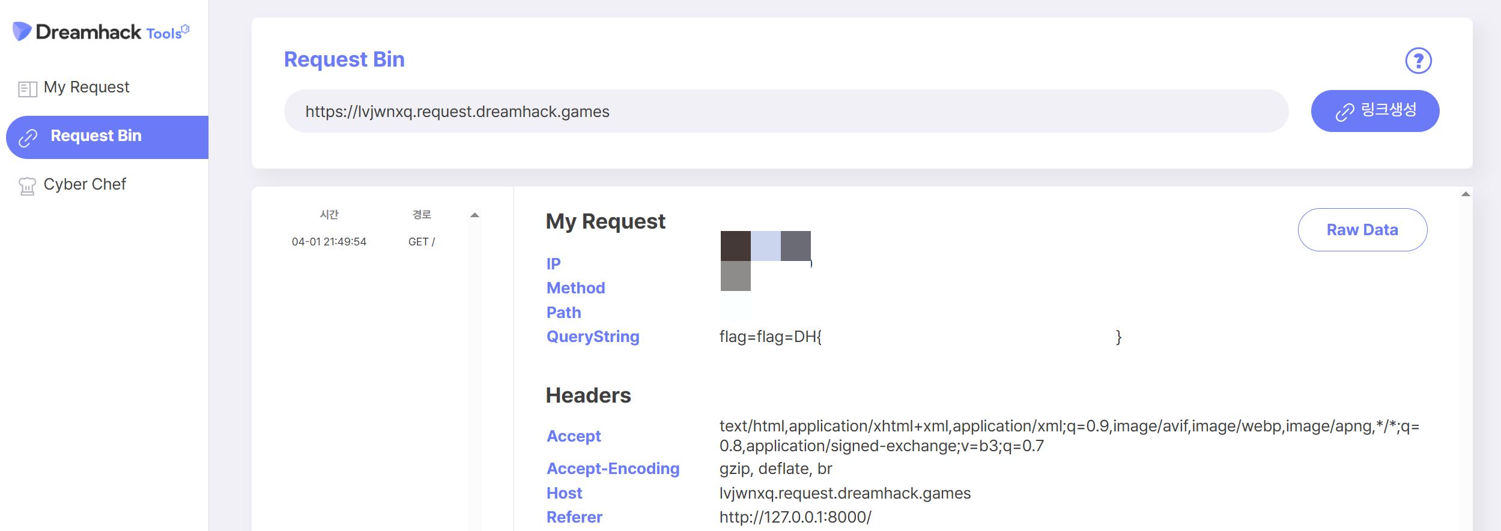
Task: Click the 시간 column header
Action: click(x=329, y=214)
